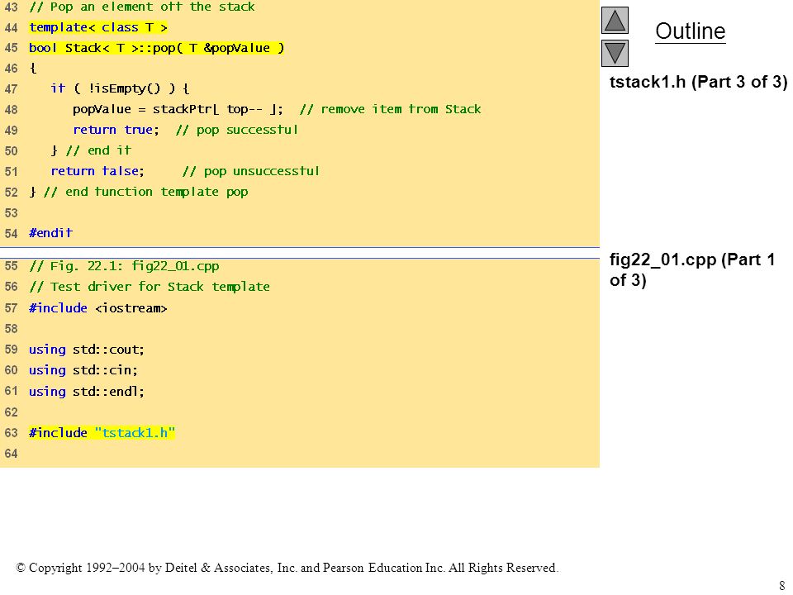Click line number 58
The width and height of the screenshot is (793, 595).
coord(11,329)
